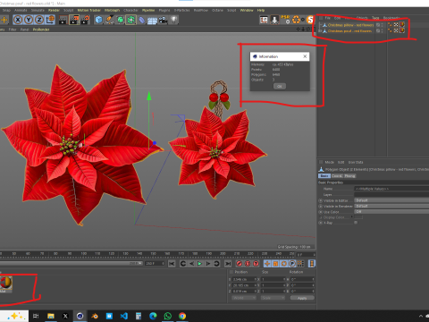This screenshot has width=429, height=322.
Task: Toggle the Z axis lock
Action: point(39,20)
